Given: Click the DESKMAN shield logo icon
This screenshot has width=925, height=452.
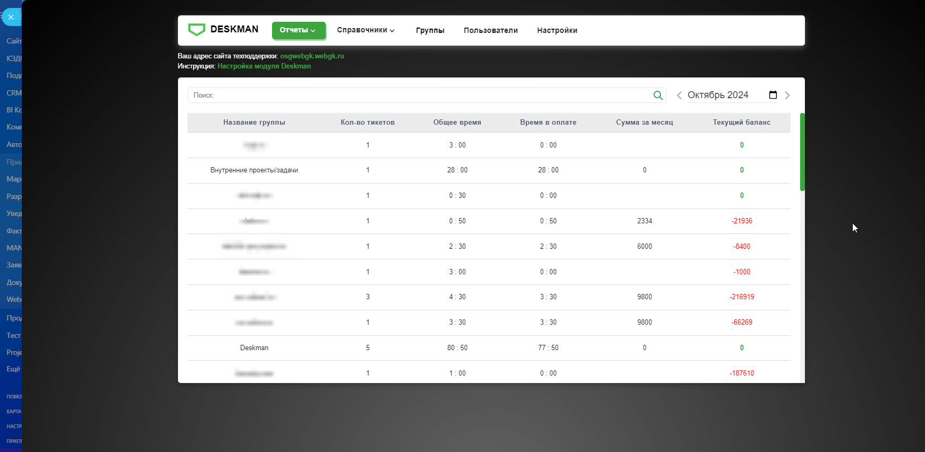Looking at the screenshot, I should (197, 30).
